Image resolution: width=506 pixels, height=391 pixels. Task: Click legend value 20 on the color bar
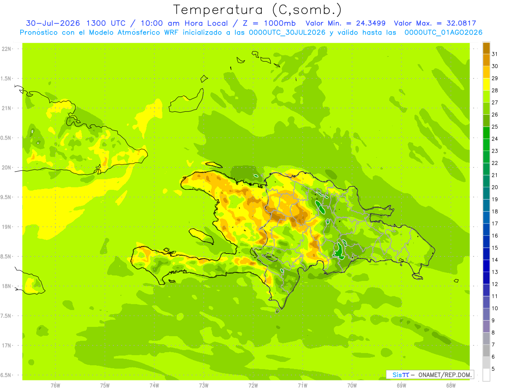495,187
